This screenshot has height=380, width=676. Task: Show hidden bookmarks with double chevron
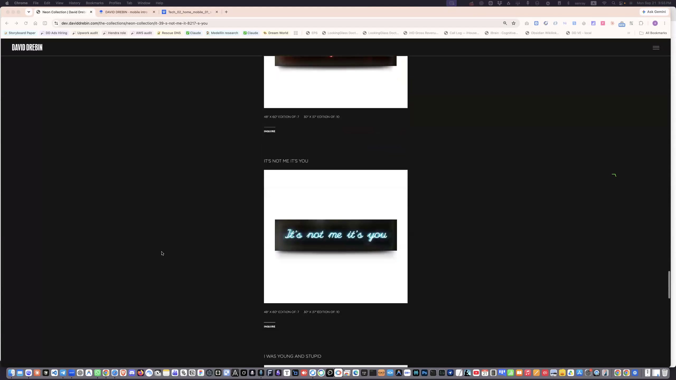tap(629, 33)
